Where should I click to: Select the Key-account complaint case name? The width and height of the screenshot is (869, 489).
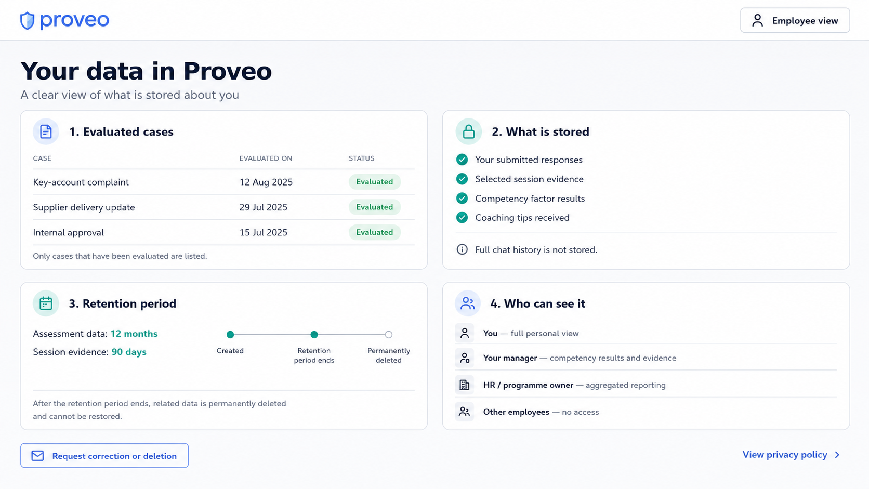81,182
